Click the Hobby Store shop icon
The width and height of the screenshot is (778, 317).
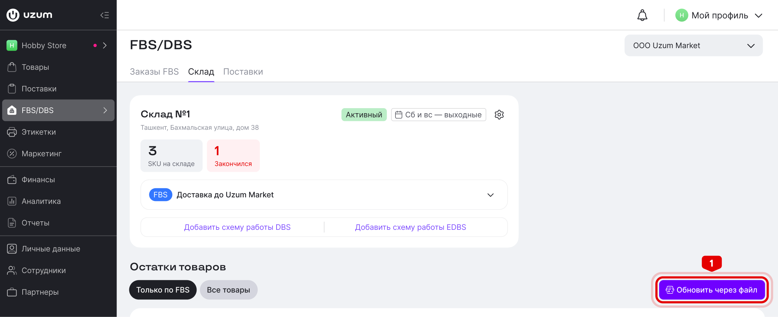[12, 45]
